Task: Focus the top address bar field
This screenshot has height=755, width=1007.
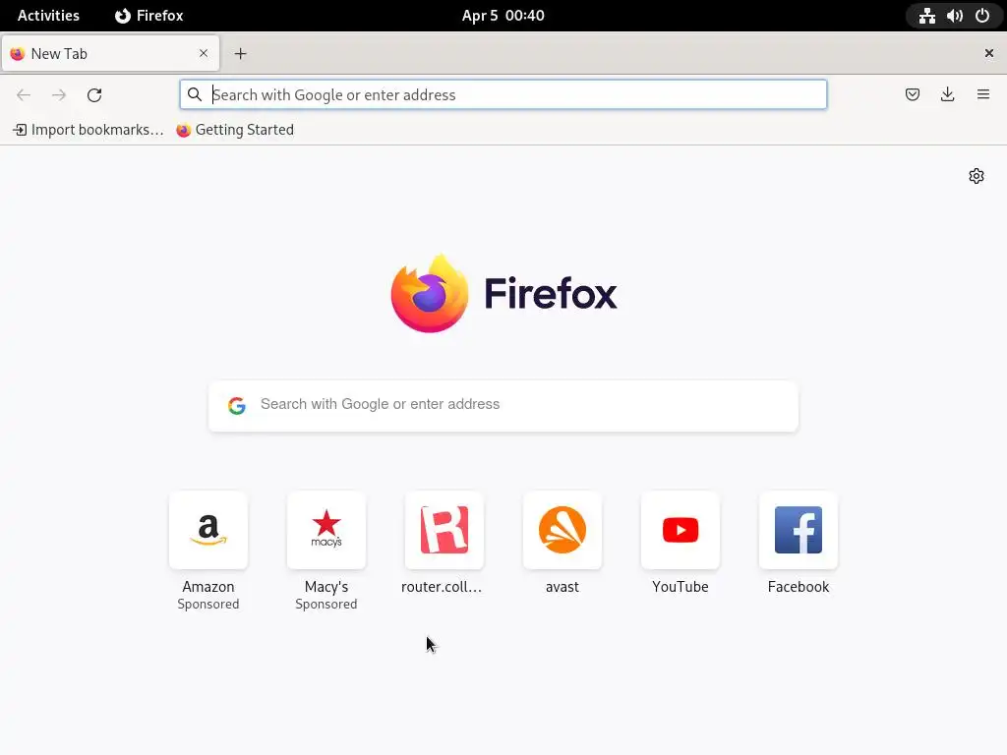Action: click(503, 95)
